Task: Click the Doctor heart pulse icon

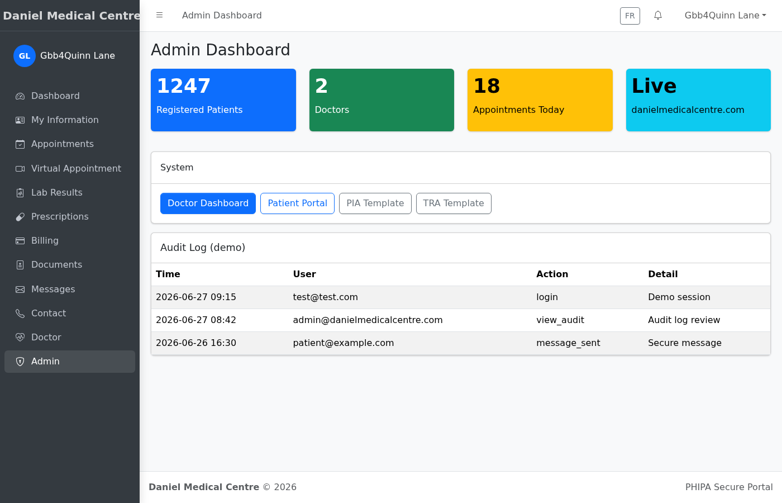Action: point(20,338)
